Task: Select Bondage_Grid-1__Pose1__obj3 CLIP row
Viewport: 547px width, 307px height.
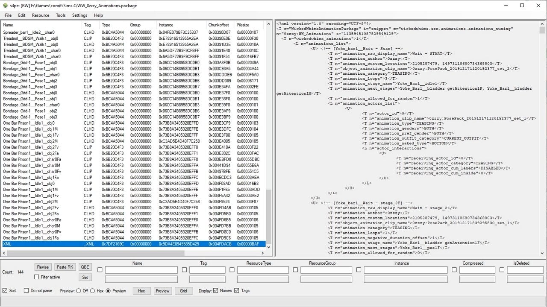Action: coord(133,87)
